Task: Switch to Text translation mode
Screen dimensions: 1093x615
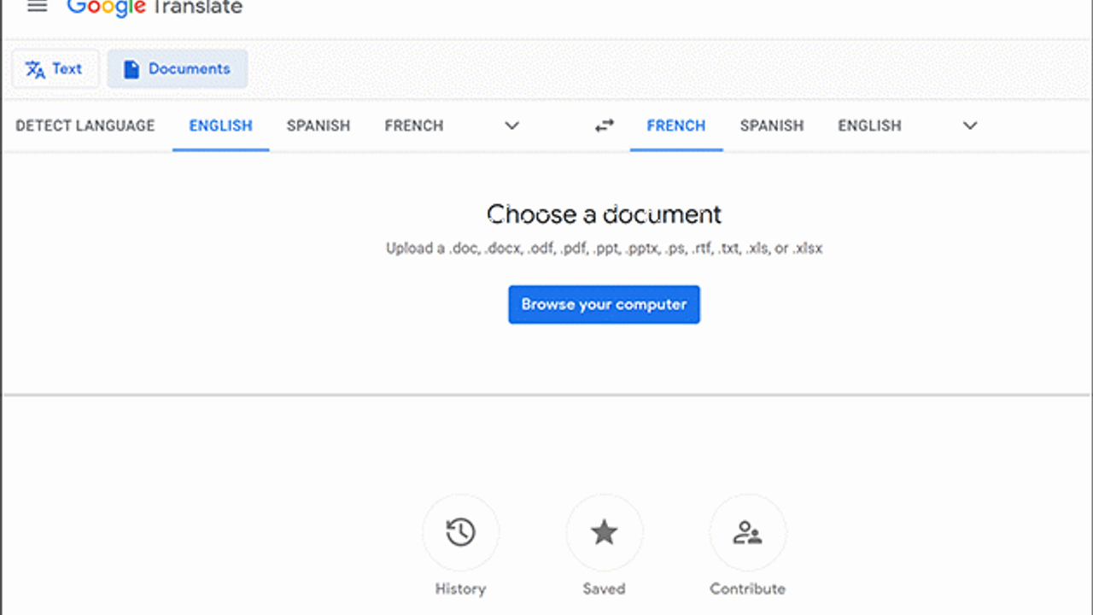Action: (x=55, y=69)
